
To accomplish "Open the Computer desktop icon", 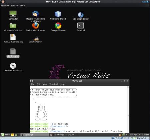I will (x=13, y=15).
